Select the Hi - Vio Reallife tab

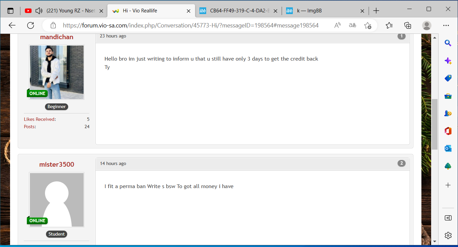click(151, 11)
